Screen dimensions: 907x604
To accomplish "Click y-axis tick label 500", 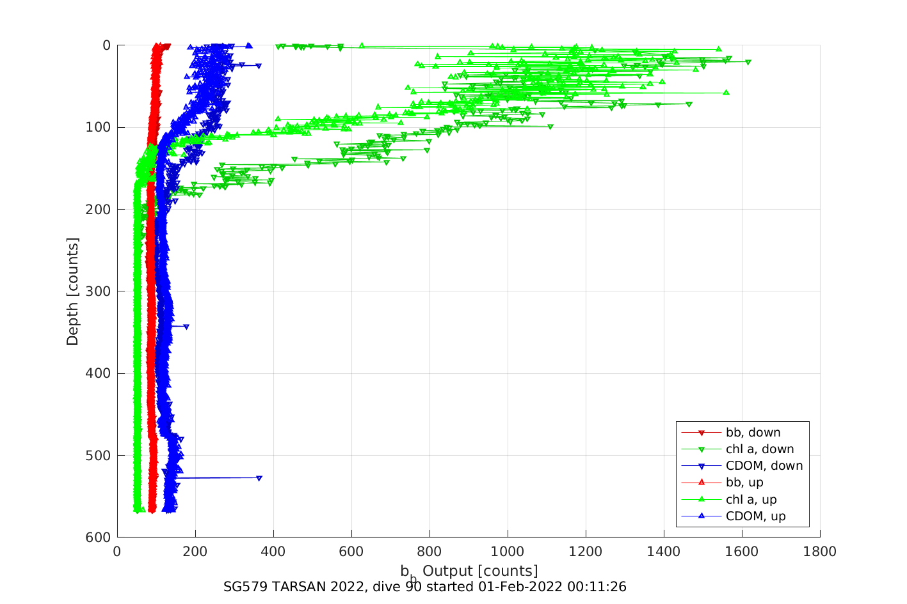I will point(98,456).
